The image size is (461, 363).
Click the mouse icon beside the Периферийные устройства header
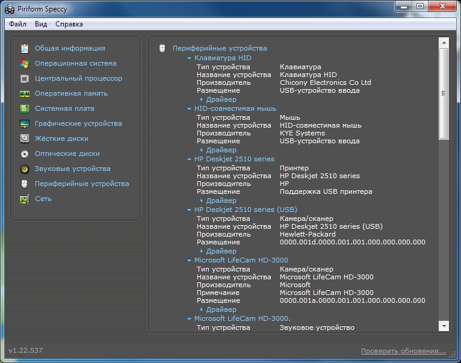pos(162,48)
